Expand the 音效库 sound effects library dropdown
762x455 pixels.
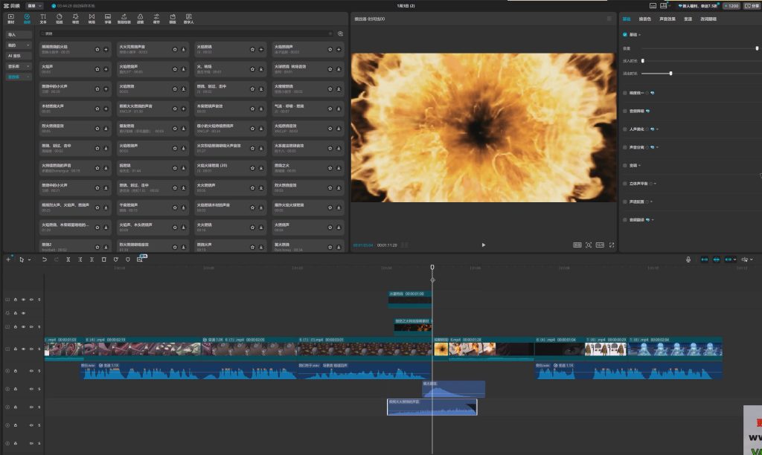[28, 77]
